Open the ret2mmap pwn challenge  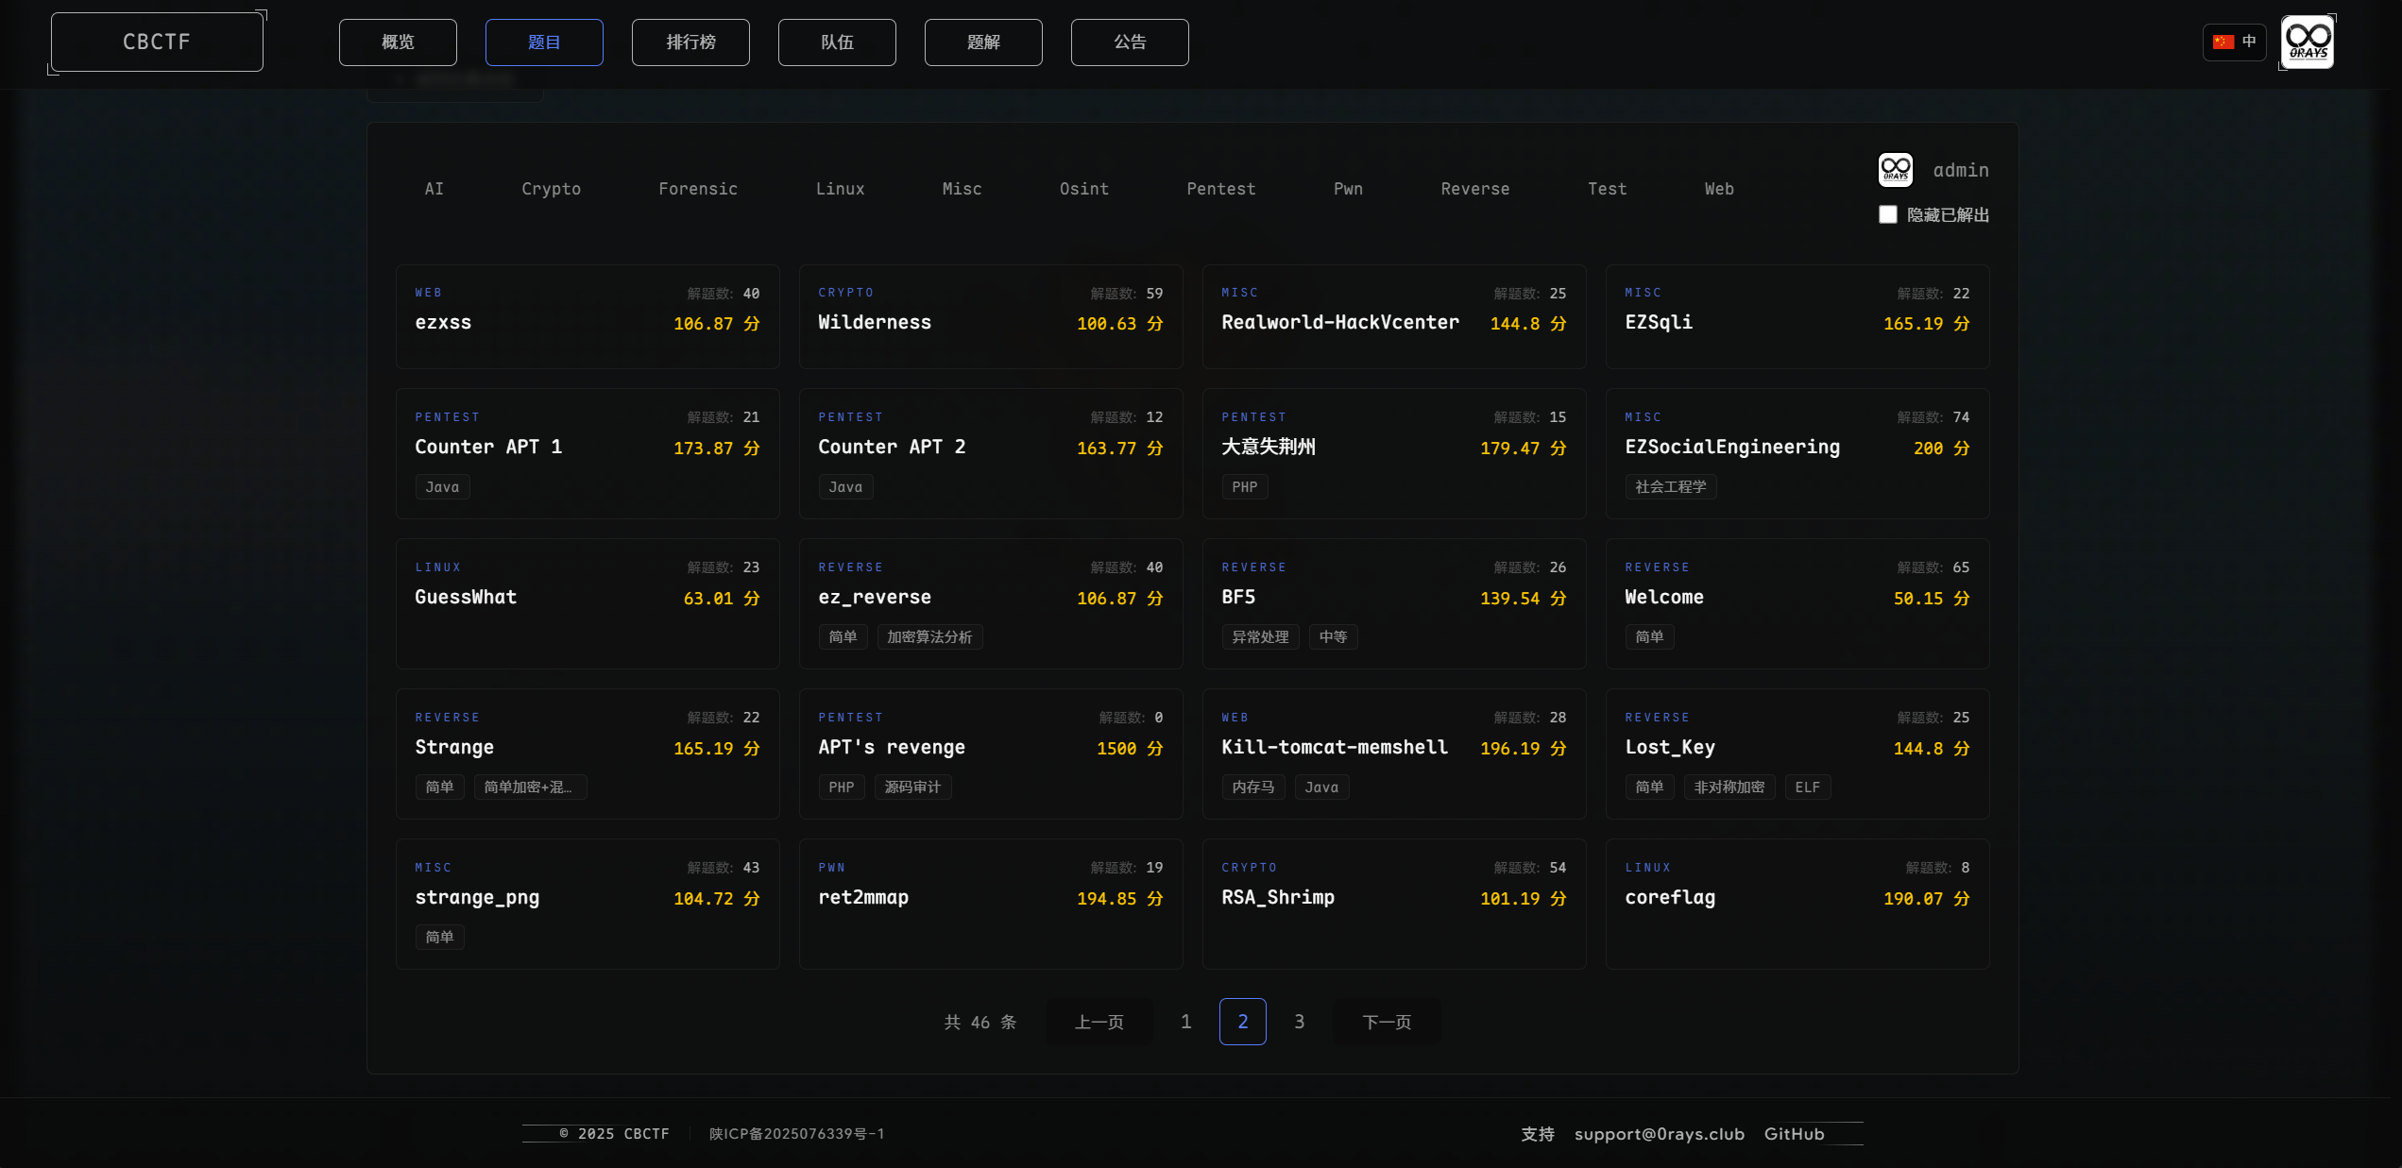[991, 904]
